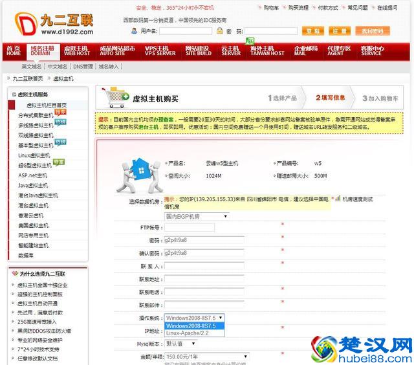Open 在线提问 link at top
The width and height of the screenshot is (414, 365).
click(x=387, y=8)
